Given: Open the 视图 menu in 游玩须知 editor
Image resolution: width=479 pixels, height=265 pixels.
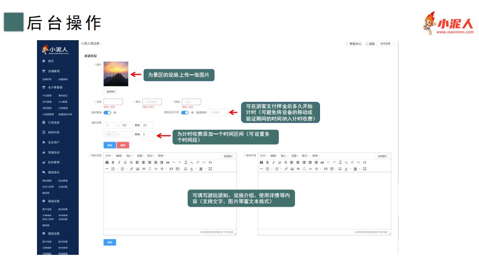Looking at the screenshot, I should click(x=140, y=156).
